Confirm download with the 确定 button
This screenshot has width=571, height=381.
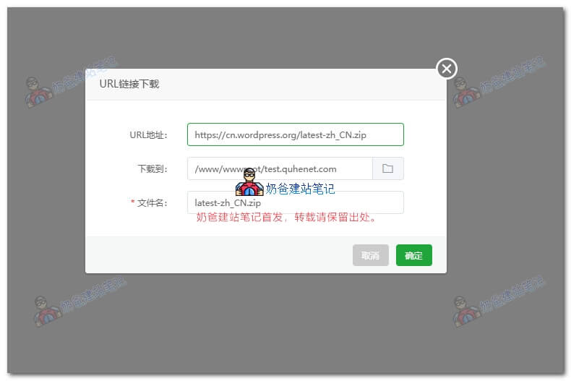(x=413, y=255)
